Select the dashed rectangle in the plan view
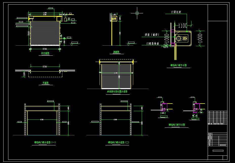The image size is (235, 163). (45, 74)
